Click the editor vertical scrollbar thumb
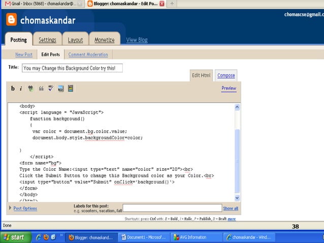The width and height of the screenshot is (324, 243). click(x=238, y=161)
